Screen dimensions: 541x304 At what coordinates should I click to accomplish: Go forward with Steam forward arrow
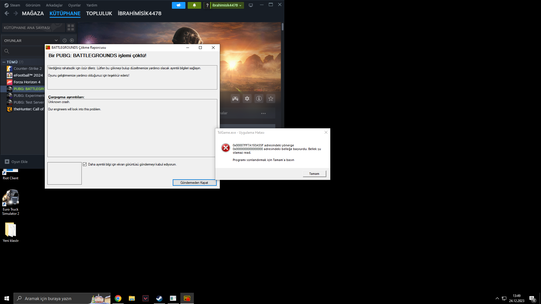(16, 13)
